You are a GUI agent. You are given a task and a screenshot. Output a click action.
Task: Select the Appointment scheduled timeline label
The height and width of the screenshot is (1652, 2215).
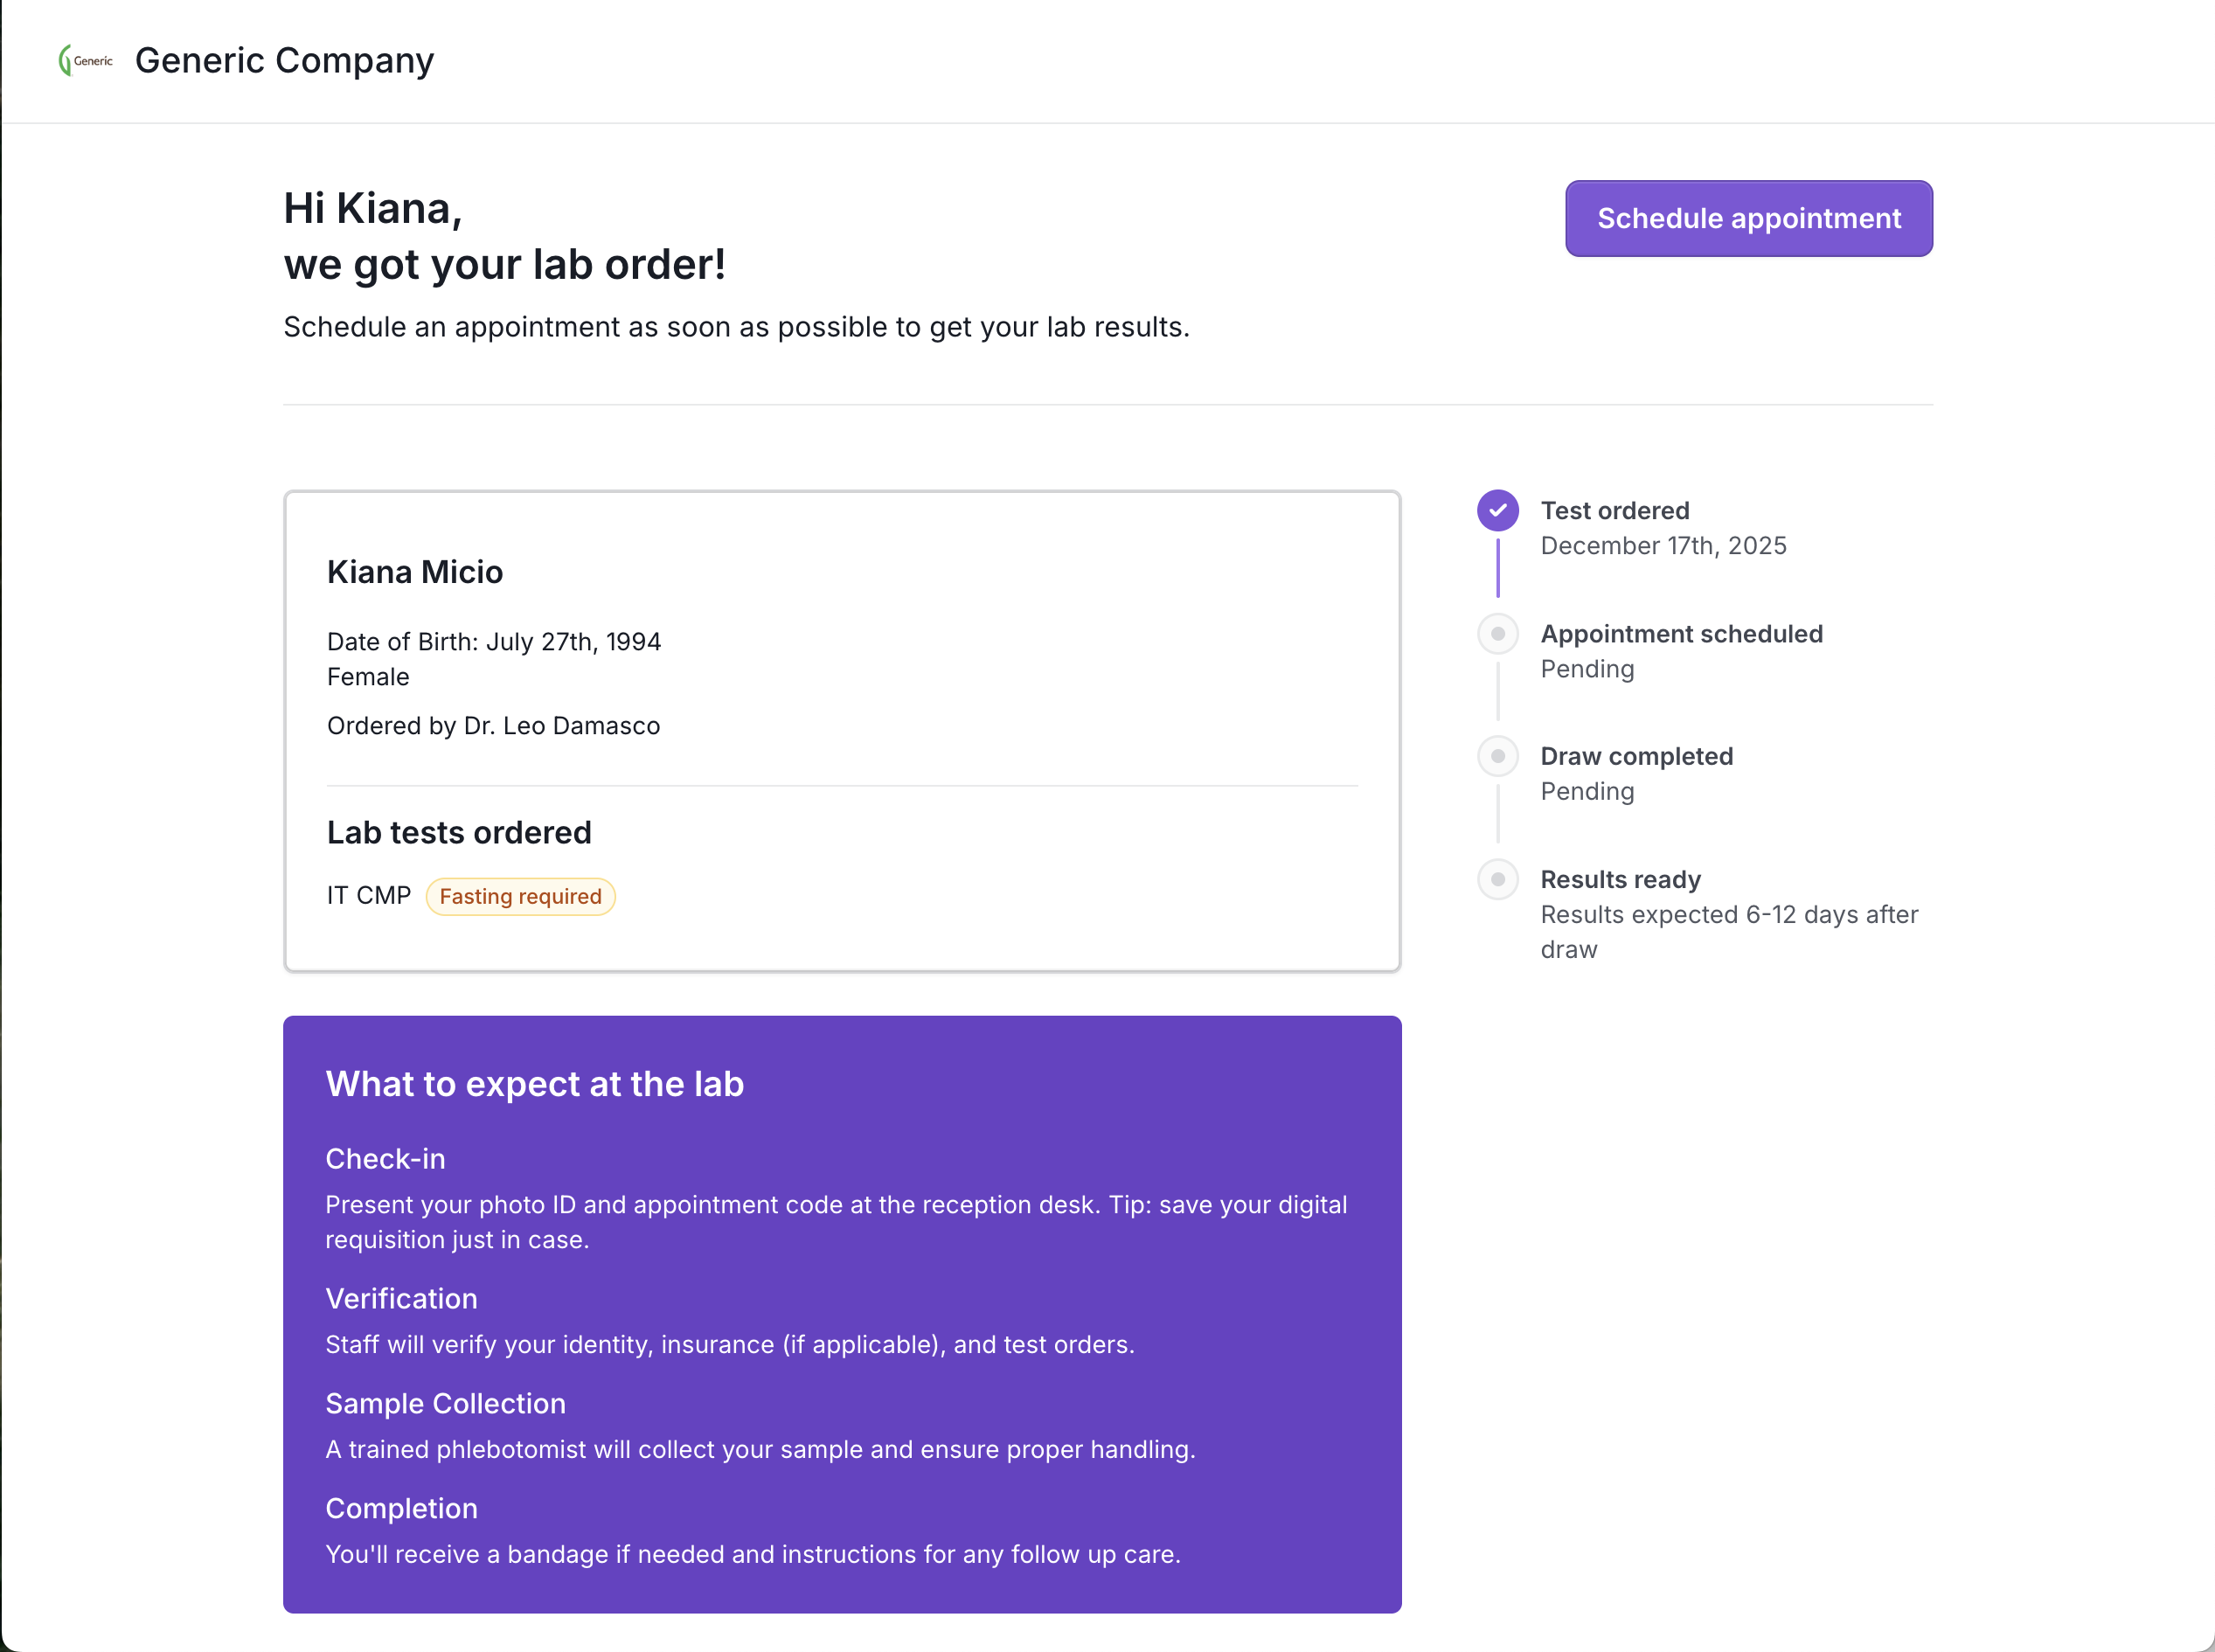click(x=1681, y=634)
